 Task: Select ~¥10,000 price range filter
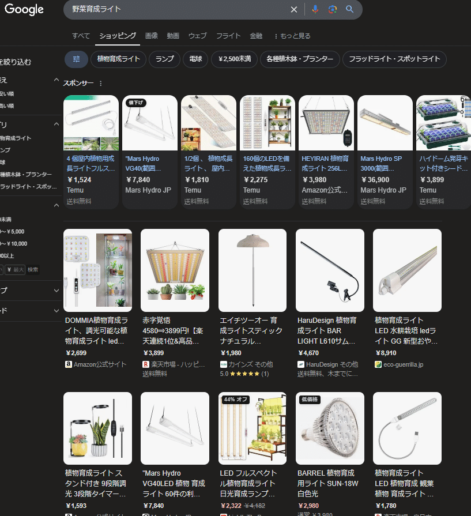tap(14, 244)
